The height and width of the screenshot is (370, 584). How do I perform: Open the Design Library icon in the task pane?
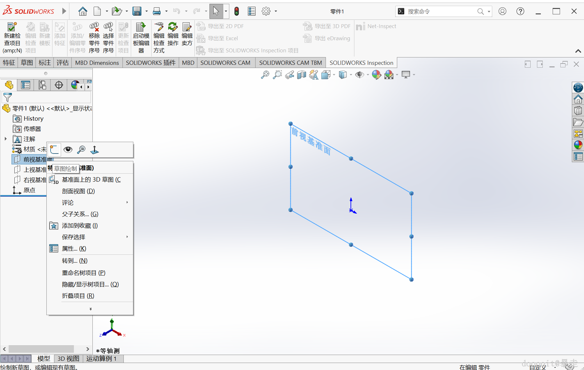(578, 110)
